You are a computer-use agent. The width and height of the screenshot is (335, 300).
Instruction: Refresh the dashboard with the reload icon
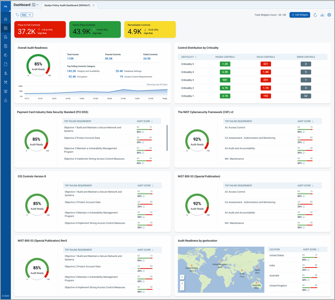[x=315, y=15]
